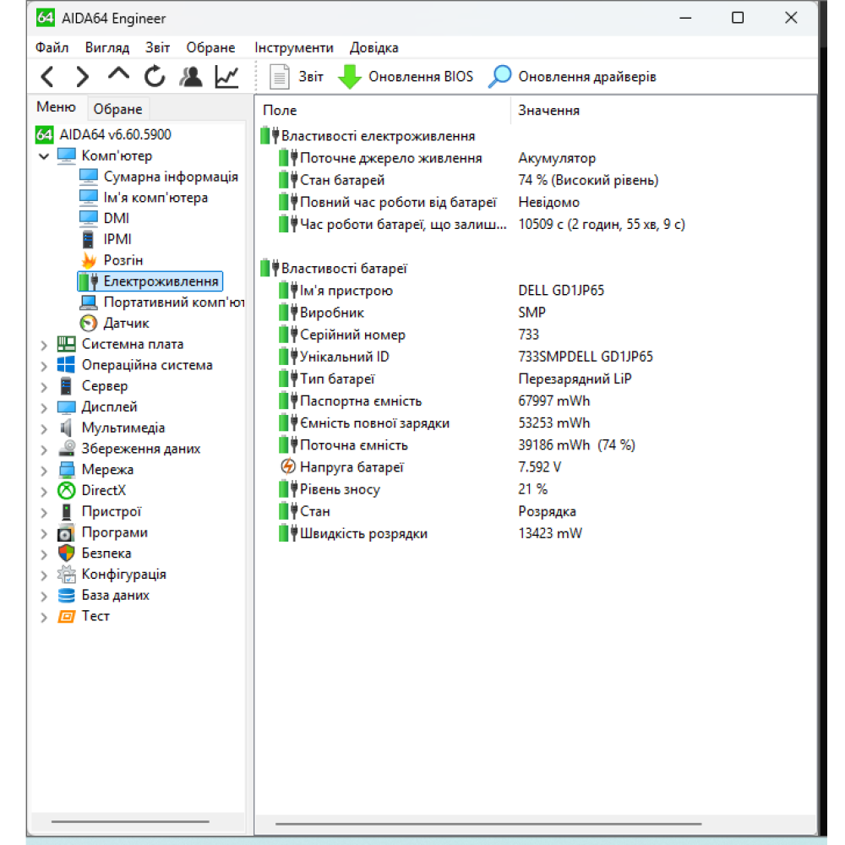Click the Refresh circular arrow icon
The image size is (845, 845).
pyautogui.click(x=155, y=77)
